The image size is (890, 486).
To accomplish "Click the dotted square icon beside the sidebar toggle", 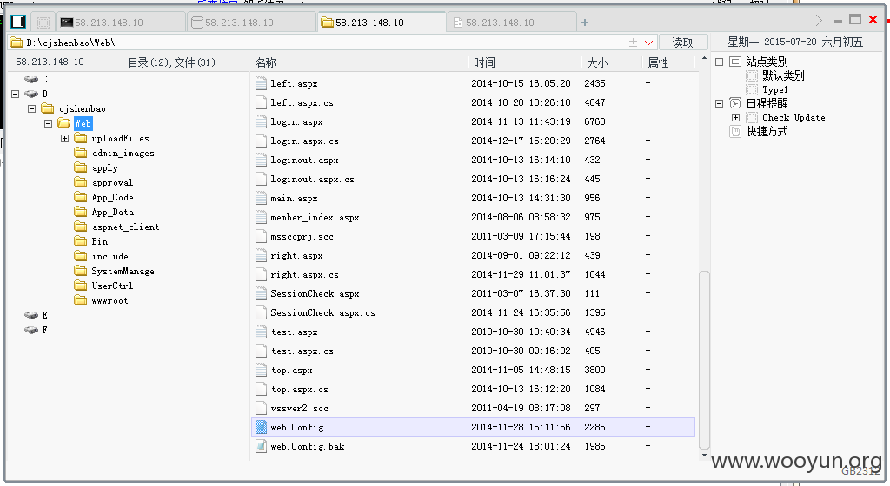I will (x=43, y=23).
